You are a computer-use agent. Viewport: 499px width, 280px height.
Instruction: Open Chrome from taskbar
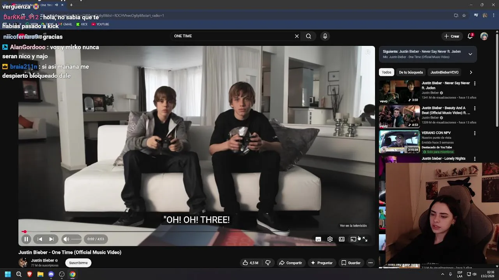click(x=73, y=274)
